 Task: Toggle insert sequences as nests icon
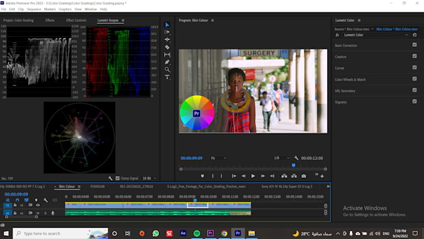pos(8,200)
